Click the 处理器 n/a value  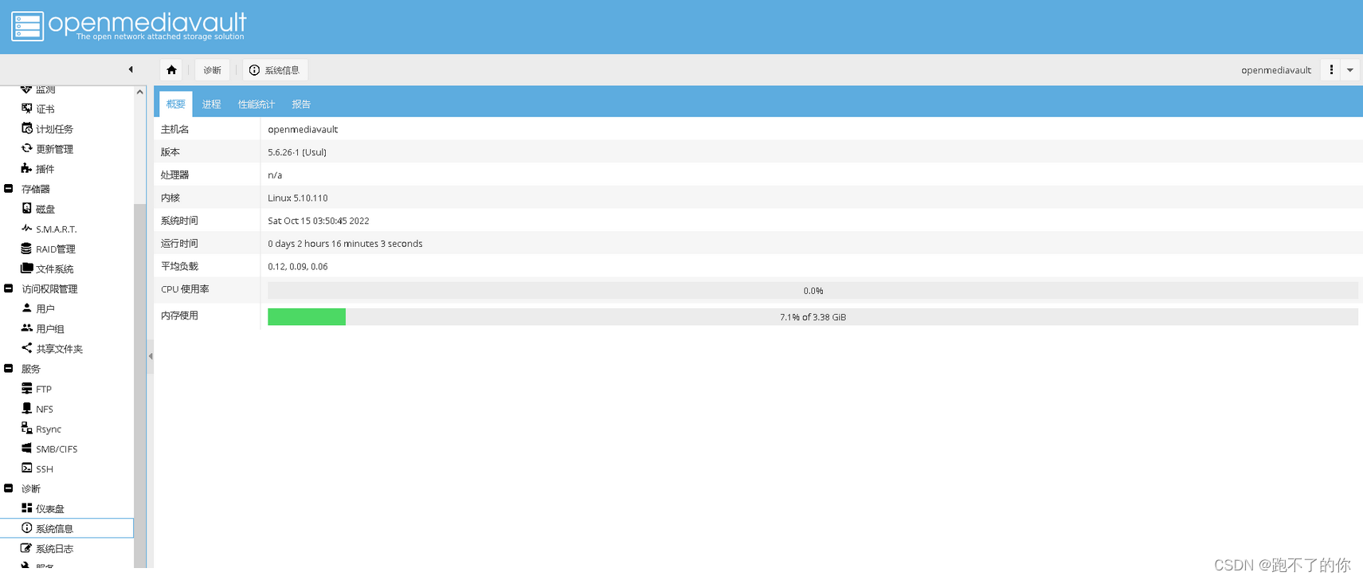point(275,175)
